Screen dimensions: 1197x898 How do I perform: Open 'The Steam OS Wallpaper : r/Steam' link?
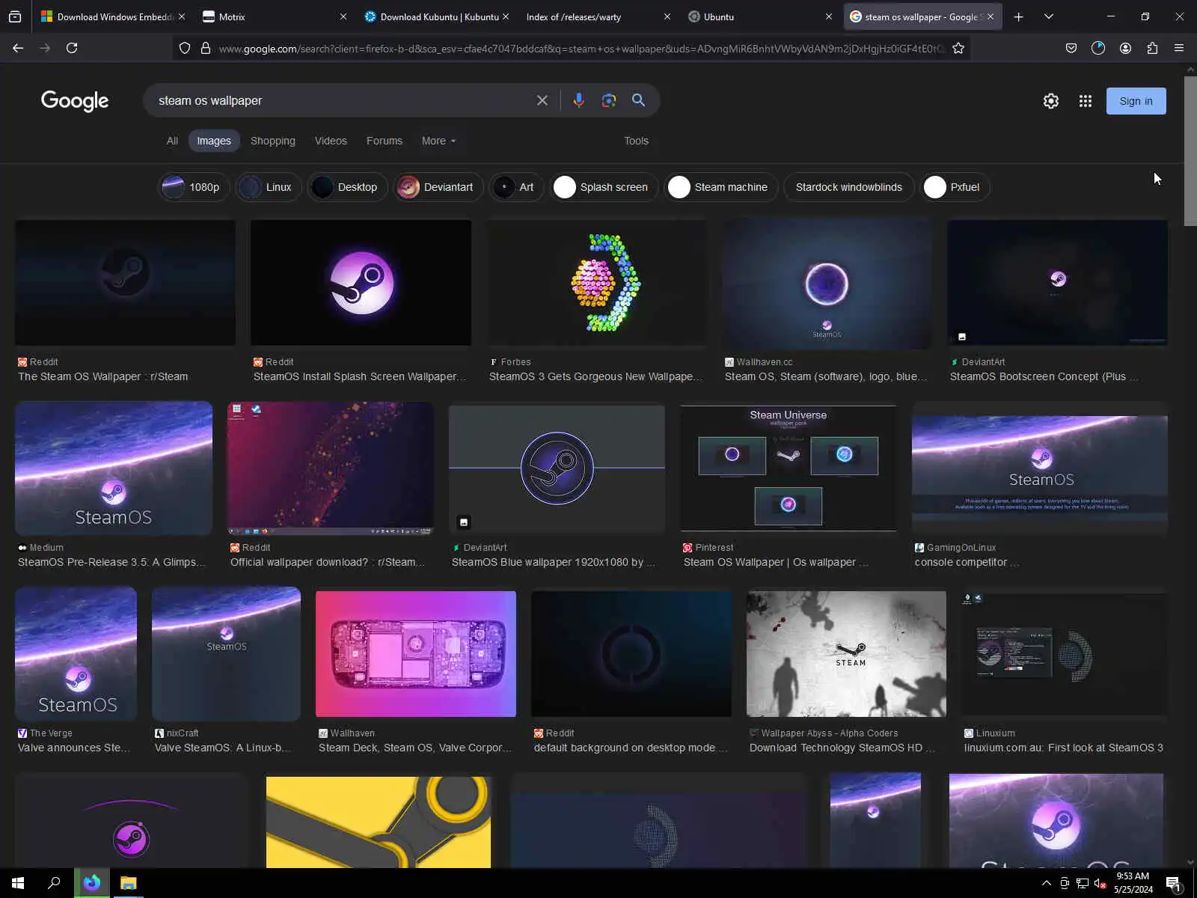coord(103,376)
